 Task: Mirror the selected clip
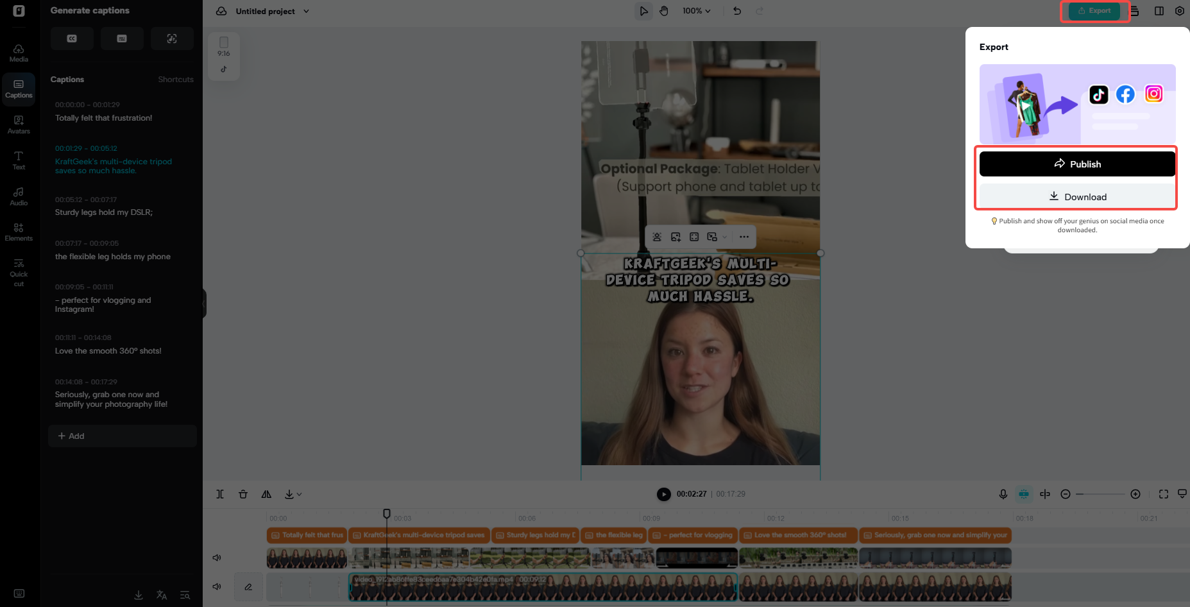pos(266,494)
